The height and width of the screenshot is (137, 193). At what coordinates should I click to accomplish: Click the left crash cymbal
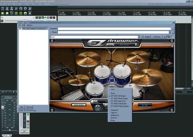tap(88, 60)
